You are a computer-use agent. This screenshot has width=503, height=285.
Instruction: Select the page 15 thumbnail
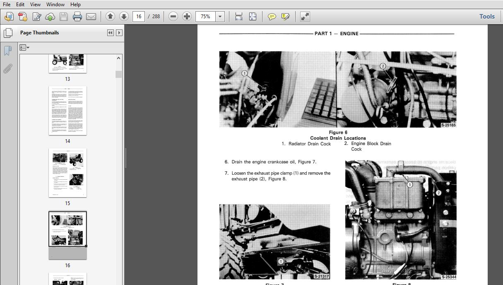click(x=67, y=173)
